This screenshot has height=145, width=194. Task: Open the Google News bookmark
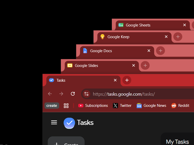coord(151,106)
